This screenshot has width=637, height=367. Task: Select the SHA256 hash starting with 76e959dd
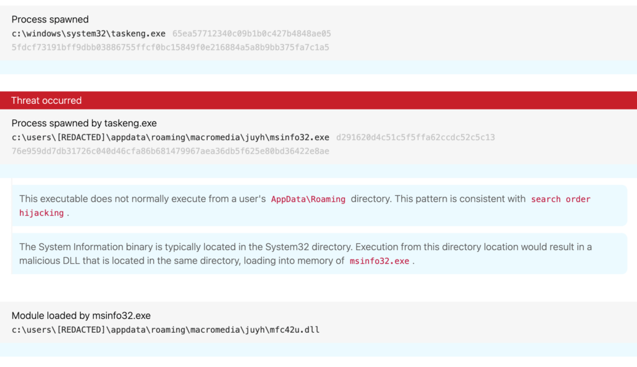[x=170, y=151]
